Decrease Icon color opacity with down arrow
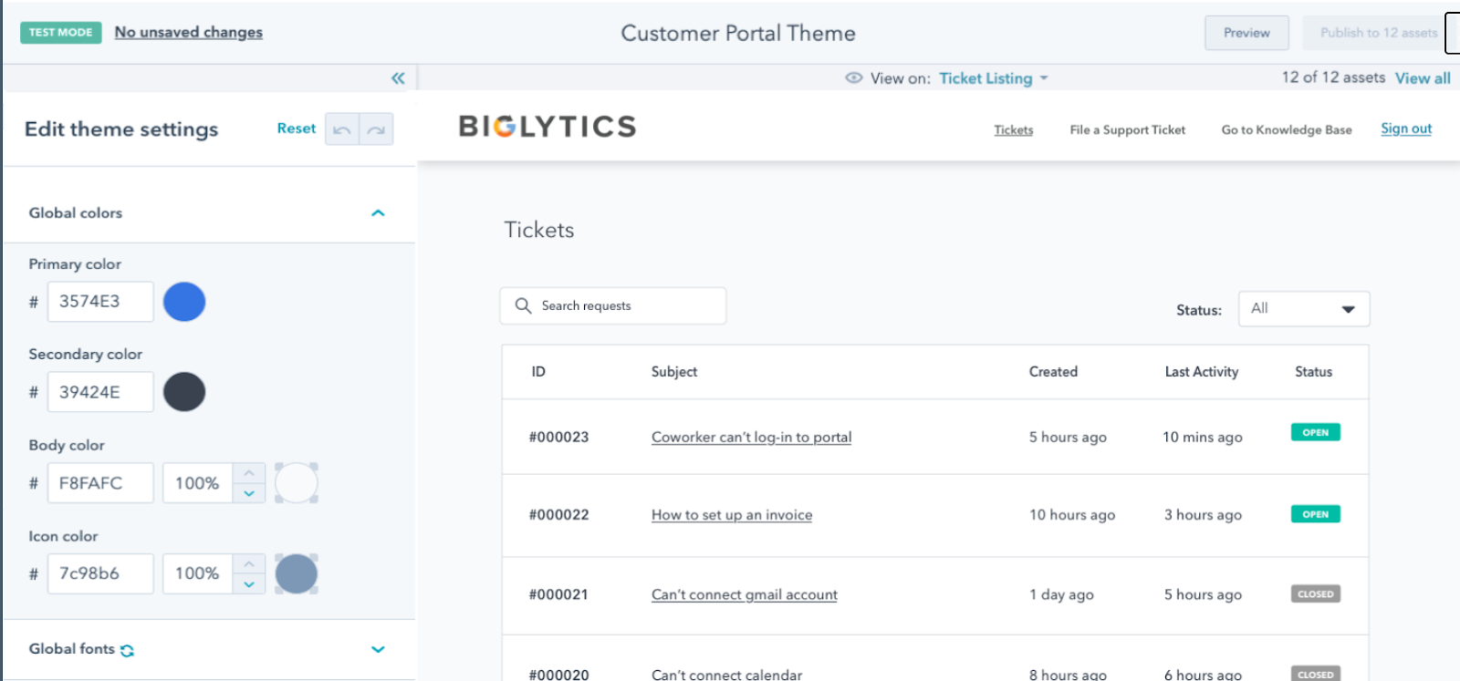 click(x=249, y=584)
